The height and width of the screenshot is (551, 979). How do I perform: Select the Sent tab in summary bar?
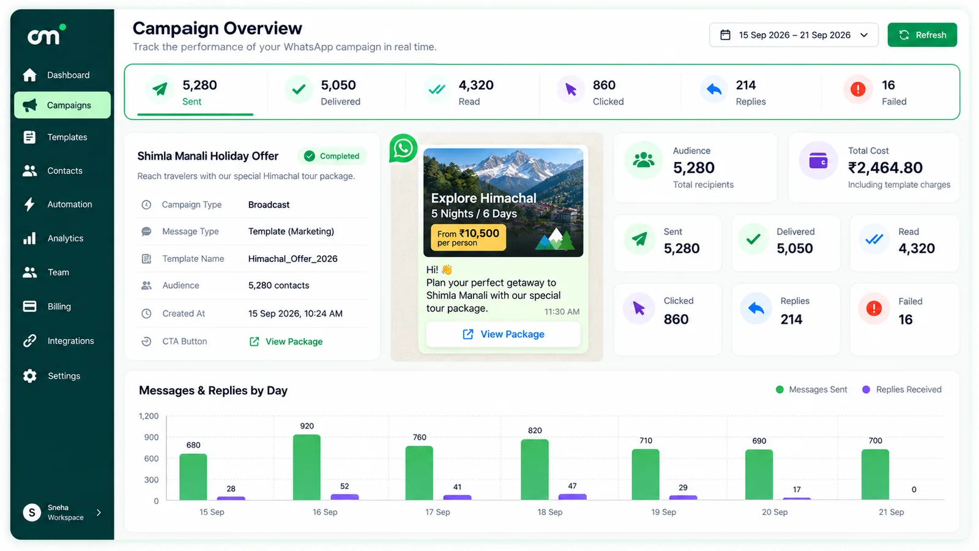196,92
